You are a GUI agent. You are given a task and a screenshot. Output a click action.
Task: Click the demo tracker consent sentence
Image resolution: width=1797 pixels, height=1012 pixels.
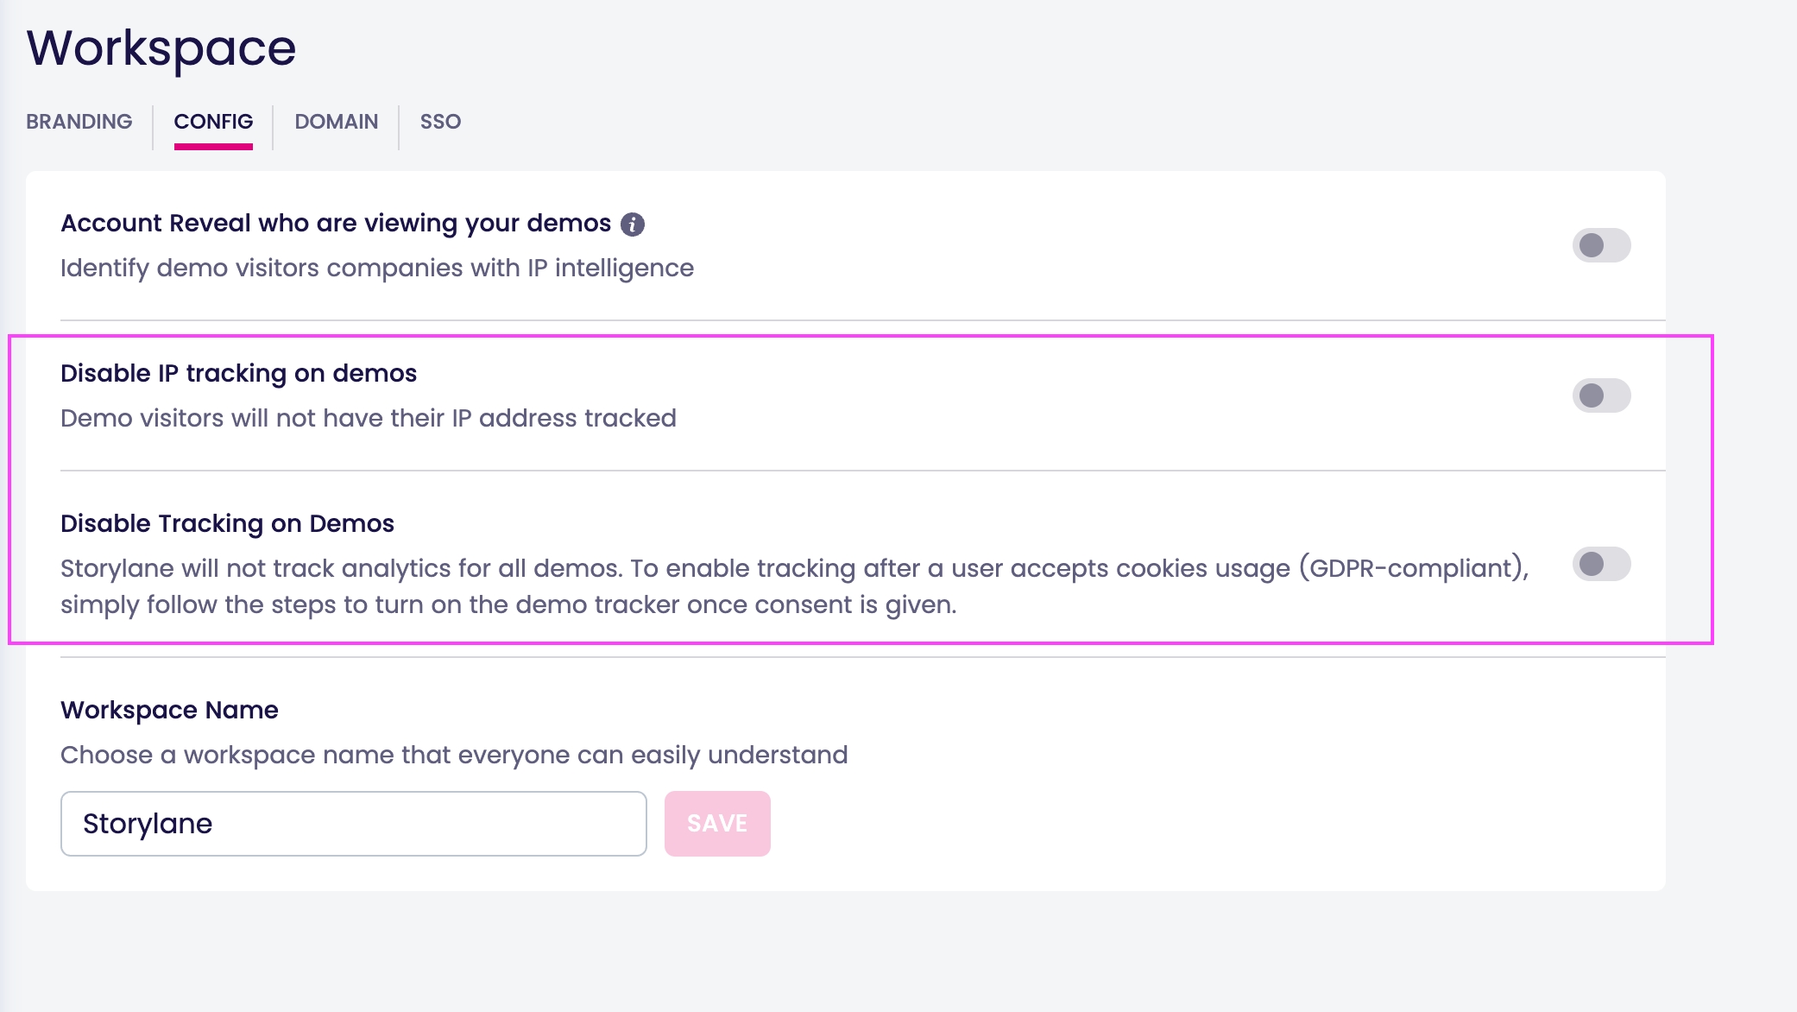508,604
